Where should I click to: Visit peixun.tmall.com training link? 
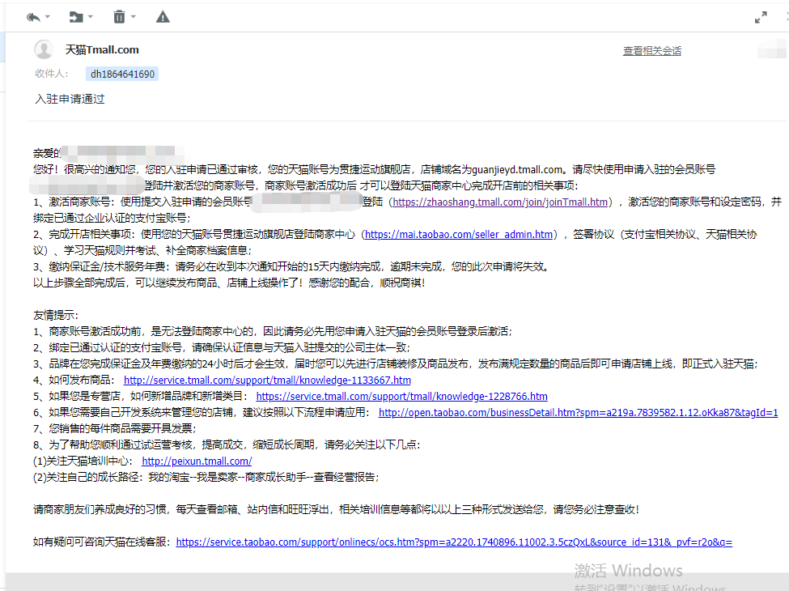197,461
